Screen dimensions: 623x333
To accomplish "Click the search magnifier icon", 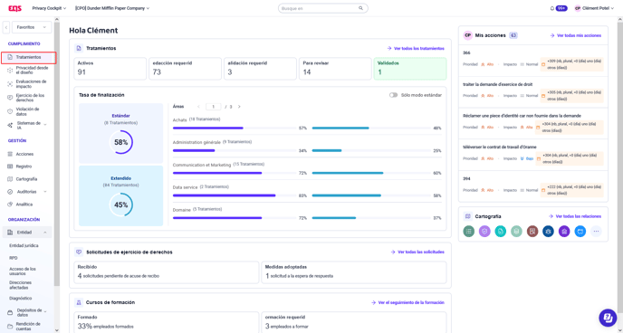I will point(360,8).
